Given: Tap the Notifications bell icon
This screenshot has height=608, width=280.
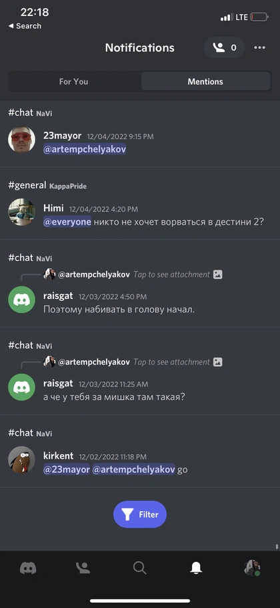Looking at the screenshot, I should coord(196,568).
